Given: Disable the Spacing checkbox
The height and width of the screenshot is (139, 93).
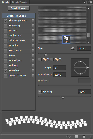Looking at the screenshot, I should (x=40, y=92).
